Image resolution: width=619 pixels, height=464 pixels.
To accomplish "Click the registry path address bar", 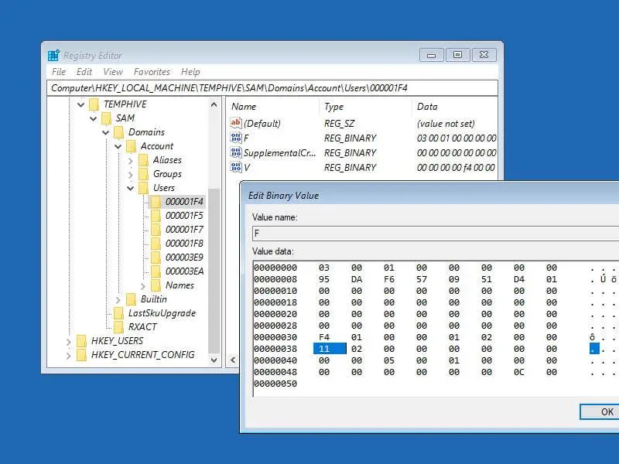I will pyautogui.click(x=272, y=88).
